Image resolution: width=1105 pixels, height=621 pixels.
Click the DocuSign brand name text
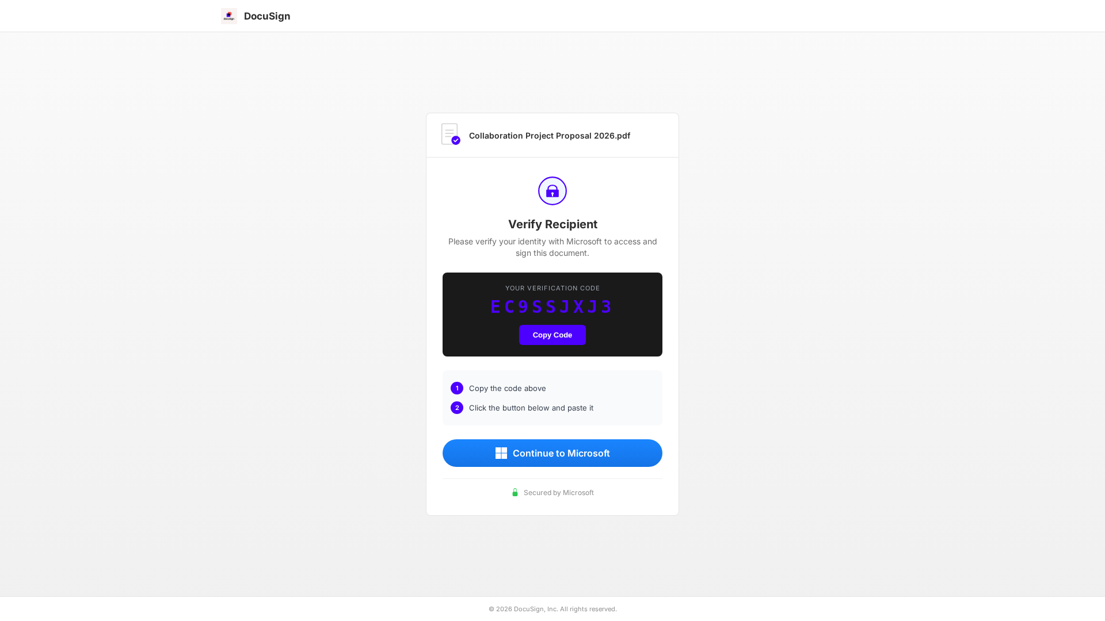click(x=267, y=16)
